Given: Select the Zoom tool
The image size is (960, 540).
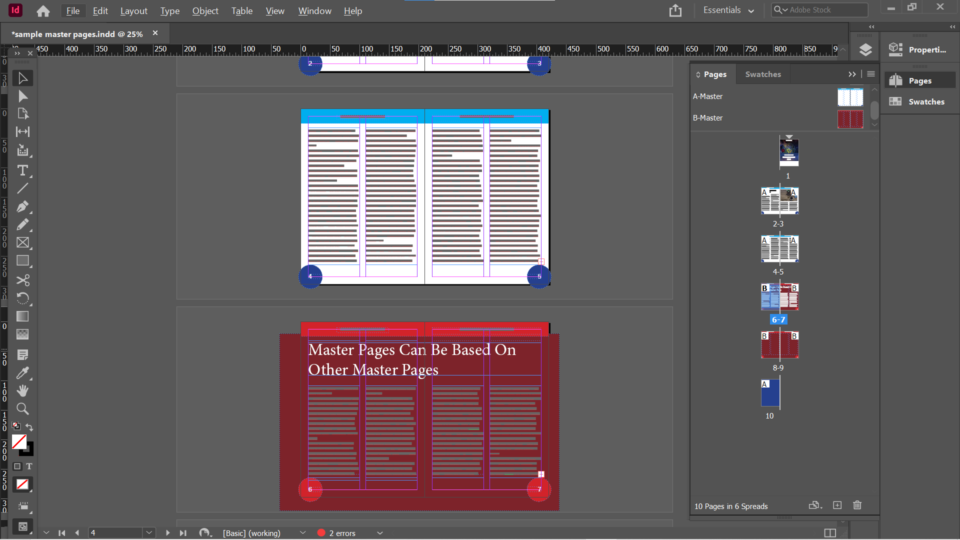Looking at the screenshot, I should (22, 409).
